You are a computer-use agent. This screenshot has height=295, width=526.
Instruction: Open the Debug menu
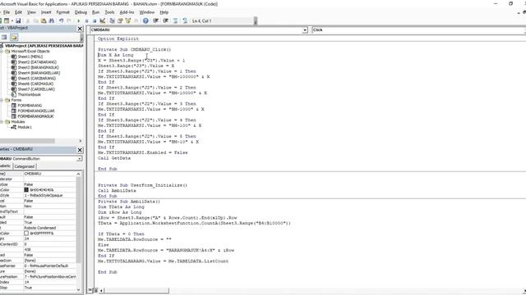81,12
